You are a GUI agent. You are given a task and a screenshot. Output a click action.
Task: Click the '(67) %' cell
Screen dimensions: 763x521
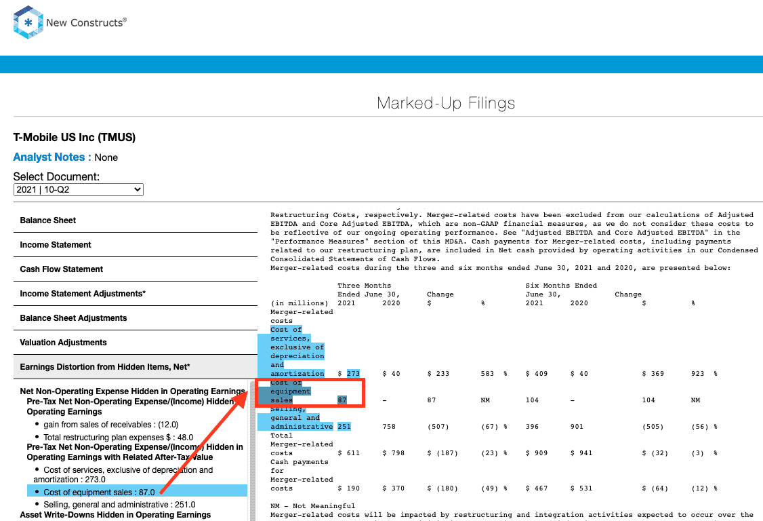(x=494, y=427)
